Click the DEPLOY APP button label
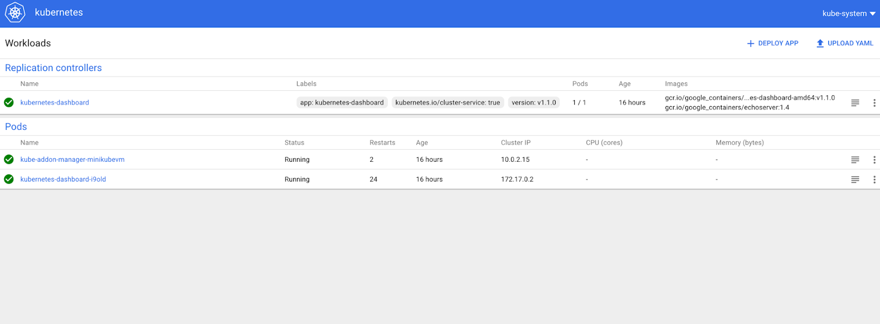The width and height of the screenshot is (880, 324). pyautogui.click(x=778, y=43)
